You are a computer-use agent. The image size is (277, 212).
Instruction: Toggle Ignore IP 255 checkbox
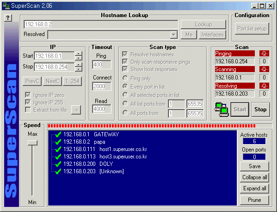tap(28, 102)
